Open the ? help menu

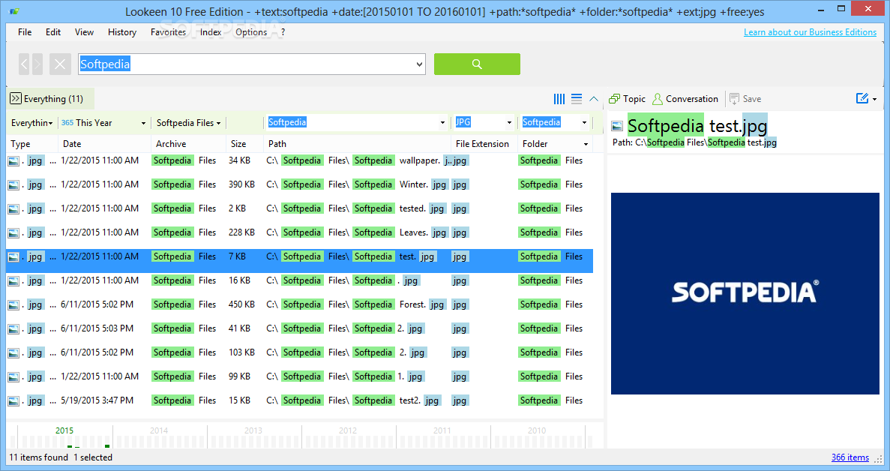(x=283, y=32)
